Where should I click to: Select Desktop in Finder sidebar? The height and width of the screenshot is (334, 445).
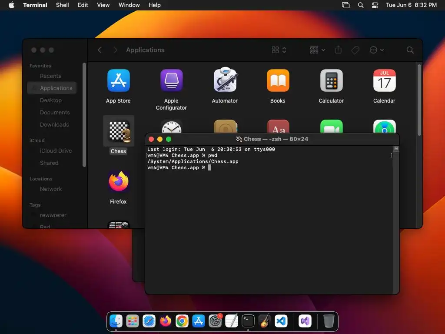51,100
